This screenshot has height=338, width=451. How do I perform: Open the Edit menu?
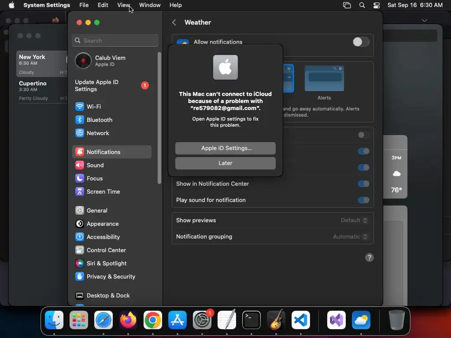click(103, 5)
